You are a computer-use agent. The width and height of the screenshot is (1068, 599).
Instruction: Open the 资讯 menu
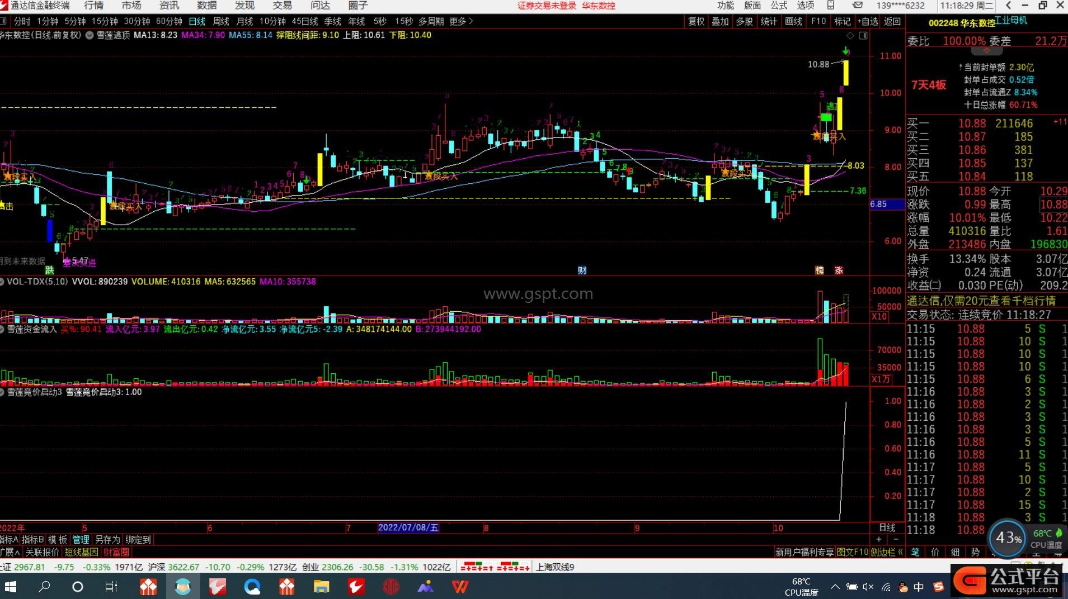tap(169, 6)
